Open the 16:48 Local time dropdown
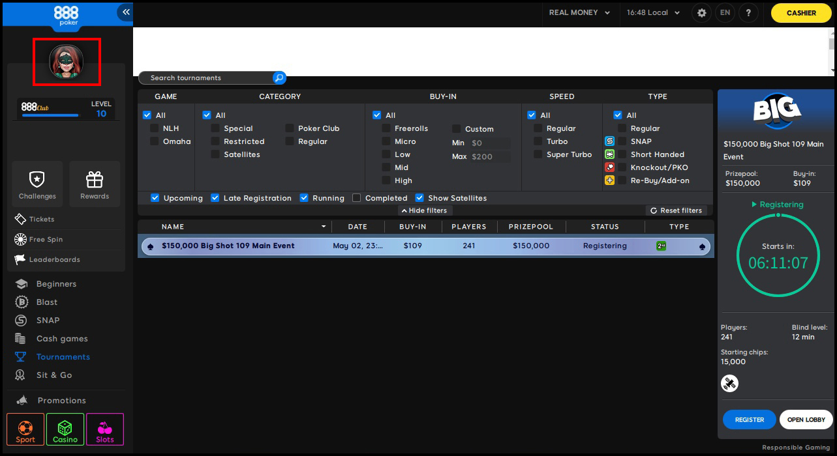This screenshot has width=837, height=456. tap(653, 13)
